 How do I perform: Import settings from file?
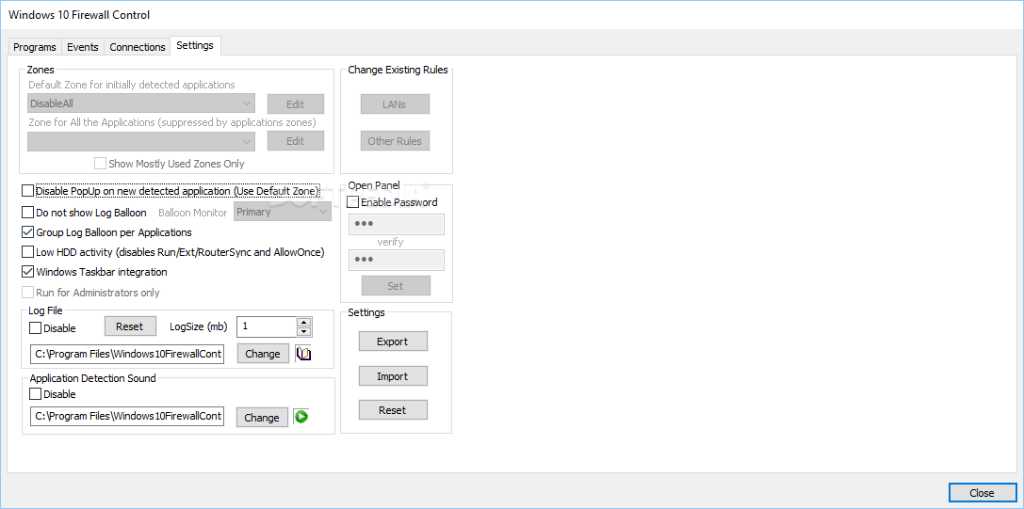[x=393, y=376]
